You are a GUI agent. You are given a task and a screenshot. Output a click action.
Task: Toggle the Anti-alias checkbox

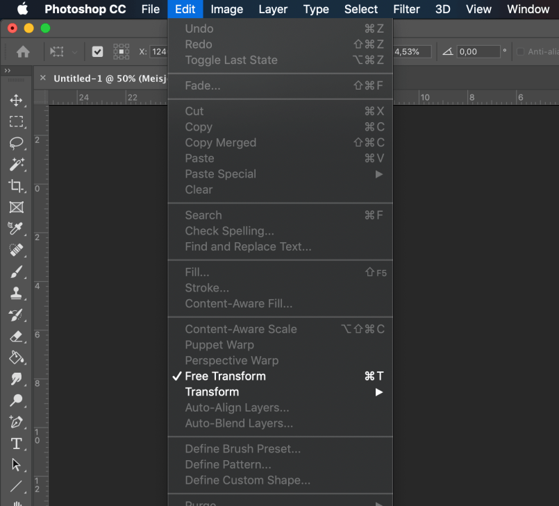(x=521, y=51)
